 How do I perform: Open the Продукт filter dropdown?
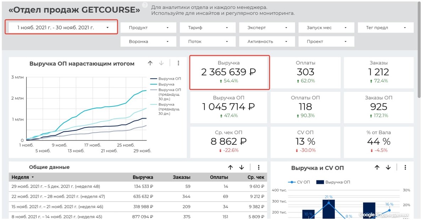click(x=148, y=28)
